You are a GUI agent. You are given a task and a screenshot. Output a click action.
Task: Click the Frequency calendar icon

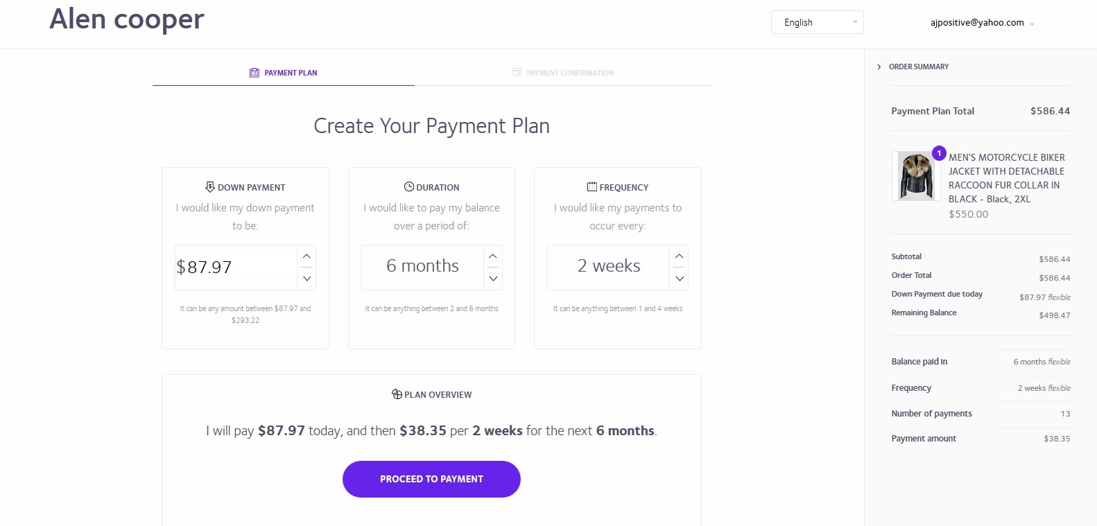point(592,186)
